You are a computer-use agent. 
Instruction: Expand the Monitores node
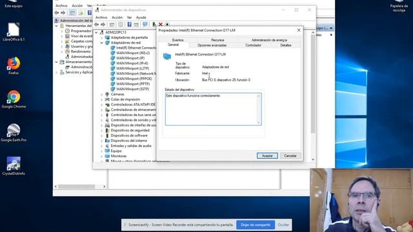coord(102,156)
